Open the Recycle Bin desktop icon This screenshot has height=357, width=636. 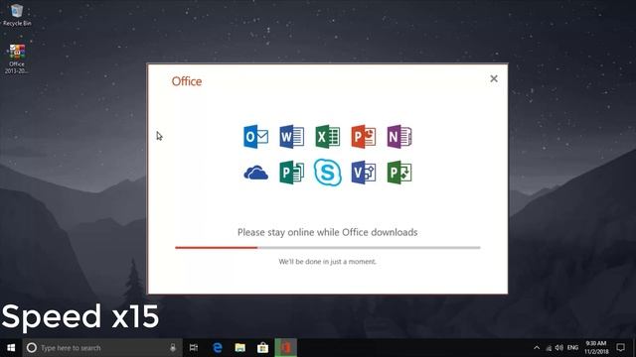(17, 14)
